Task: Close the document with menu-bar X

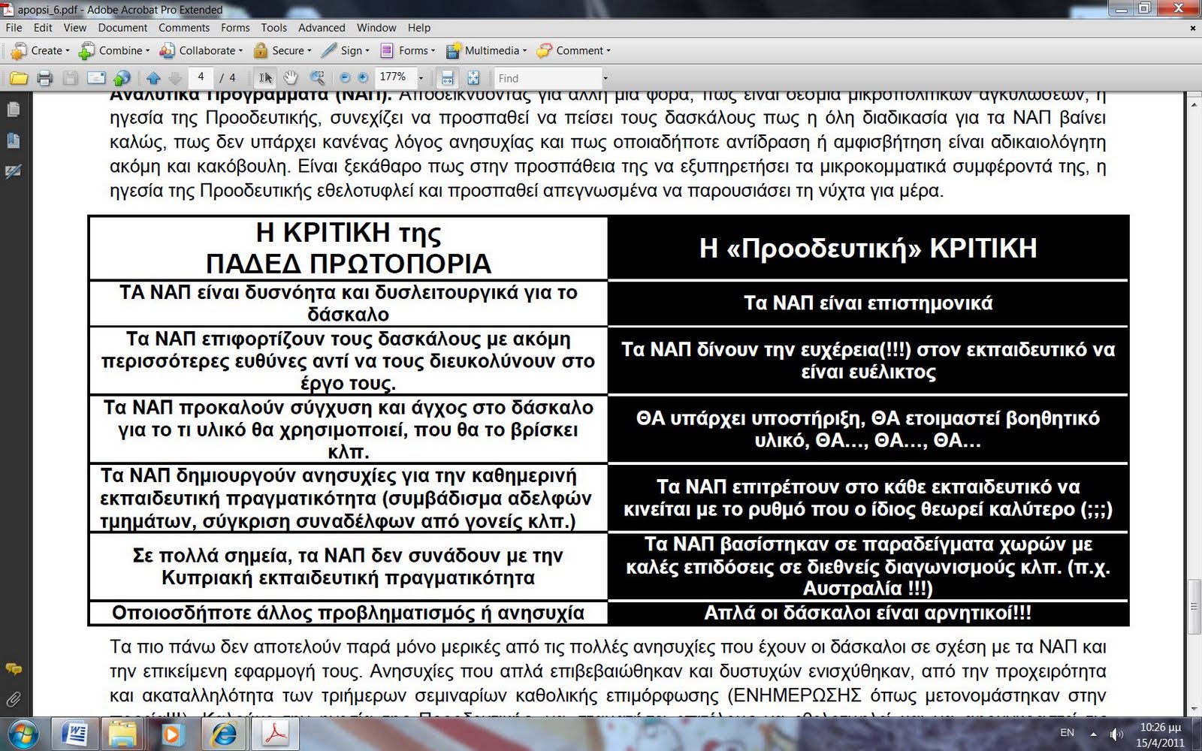Action: tap(1192, 29)
